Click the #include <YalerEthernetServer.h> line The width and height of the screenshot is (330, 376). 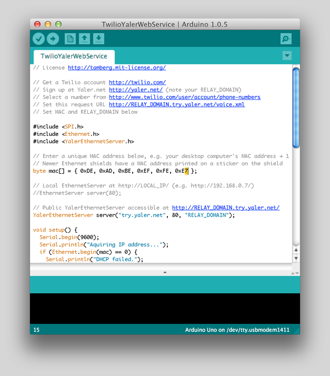[x=83, y=142]
